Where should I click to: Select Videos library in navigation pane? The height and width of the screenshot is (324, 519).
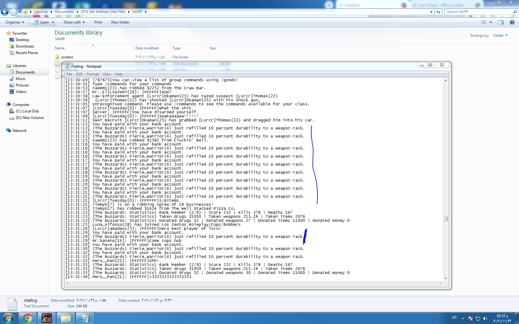pyautogui.click(x=21, y=92)
